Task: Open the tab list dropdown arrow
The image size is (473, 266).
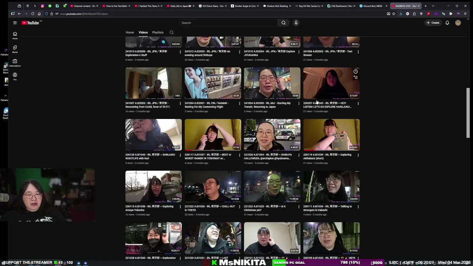Action: pyautogui.click(x=433, y=6)
